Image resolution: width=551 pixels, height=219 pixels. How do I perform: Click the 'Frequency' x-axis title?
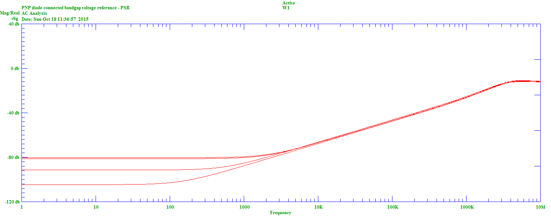pyautogui.click(x=281, y=213)
